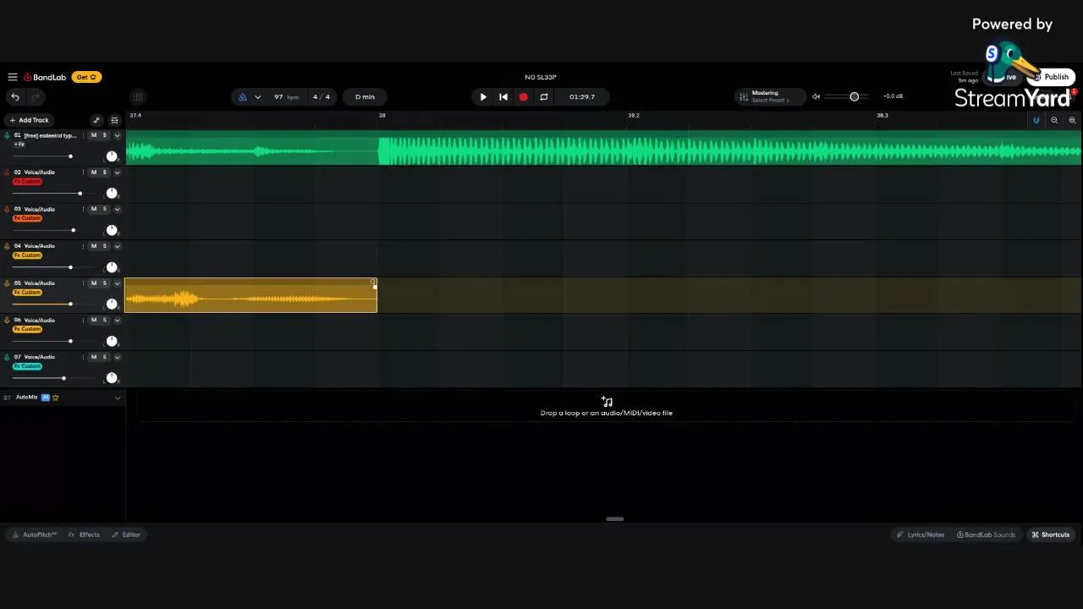Undo the last action
This screenshot has width=1083, height=609.
(15, 97)
